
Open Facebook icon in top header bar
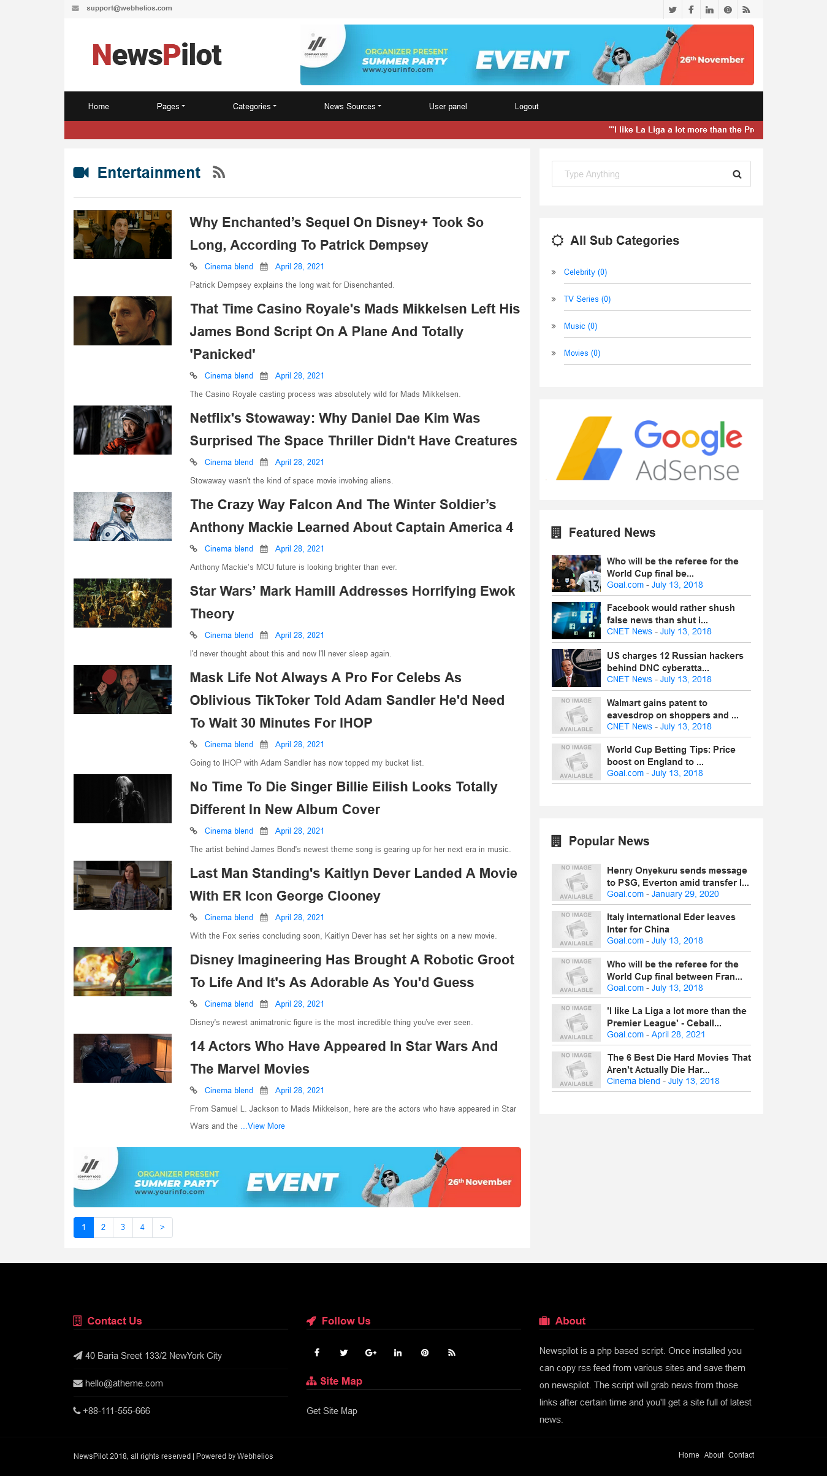pyautogui.click(x=691, y=10)
